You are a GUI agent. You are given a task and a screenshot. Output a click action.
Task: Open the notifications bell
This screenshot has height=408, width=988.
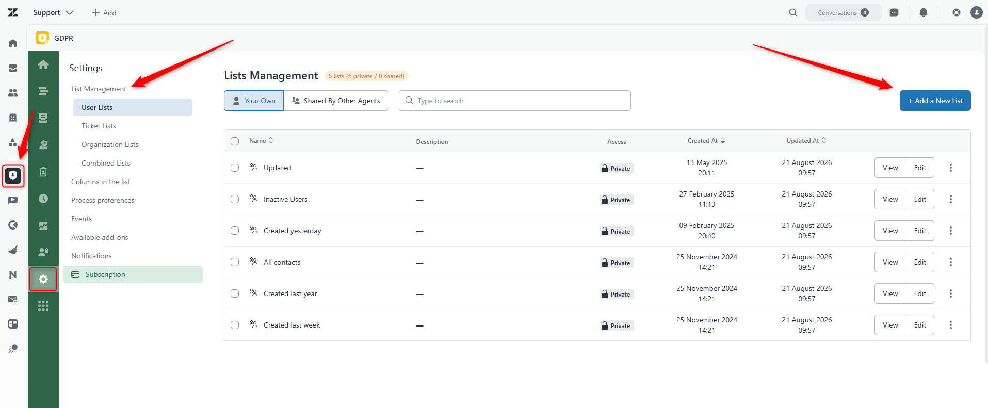[x=924, y=12]
